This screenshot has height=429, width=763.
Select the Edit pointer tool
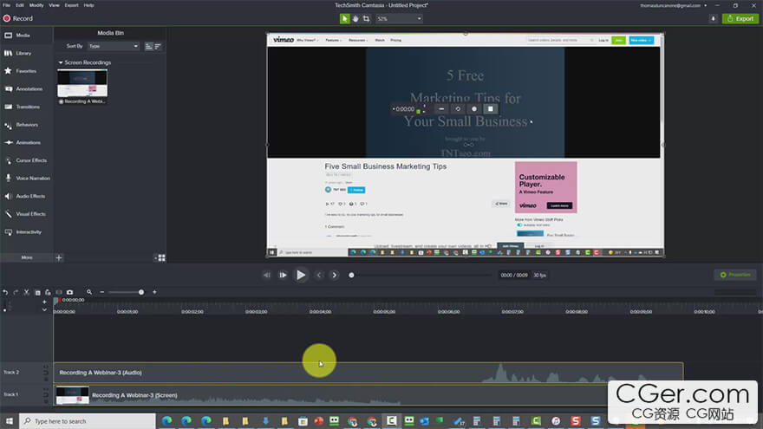click(344, 18)
